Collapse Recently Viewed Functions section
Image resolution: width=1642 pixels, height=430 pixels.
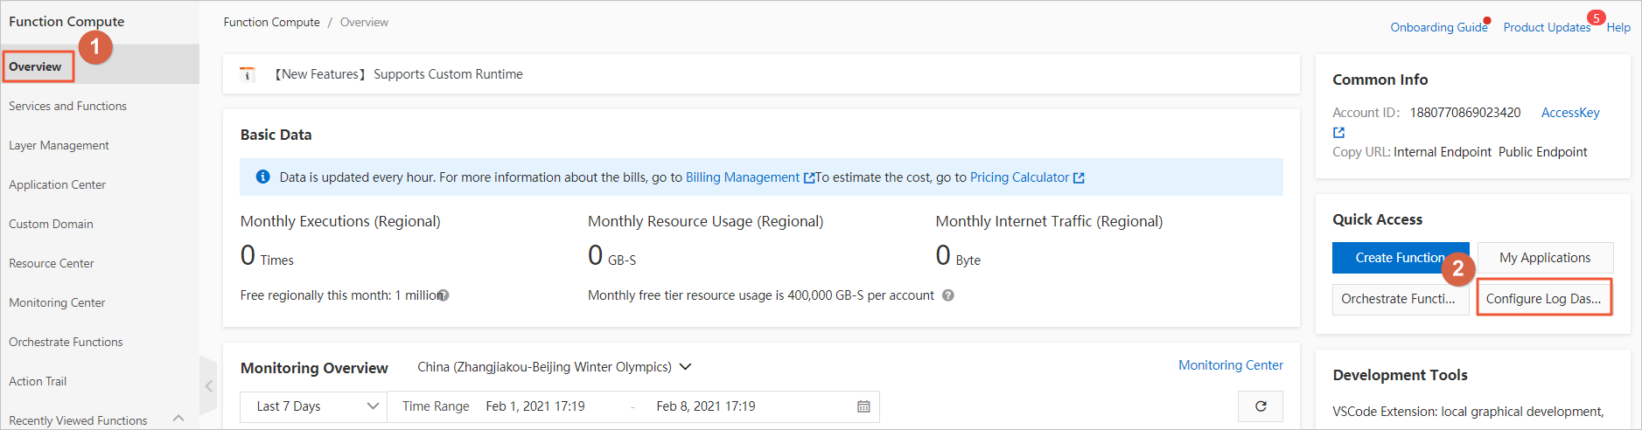pyautogui.click(x=178, y=419)
